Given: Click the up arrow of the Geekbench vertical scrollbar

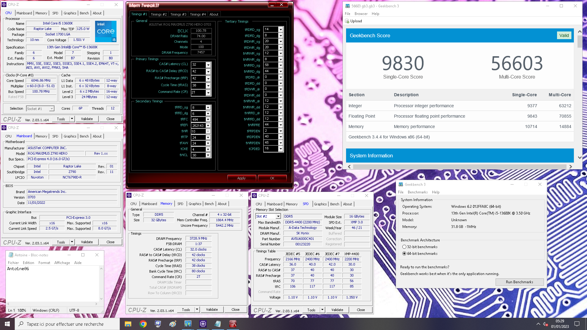Looking at the screenshot, I should [x=580, y=31].
